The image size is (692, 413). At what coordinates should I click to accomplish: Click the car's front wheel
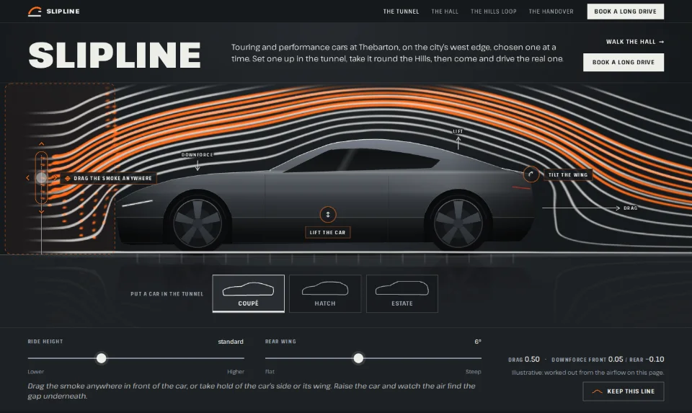[x=198, y=223]
